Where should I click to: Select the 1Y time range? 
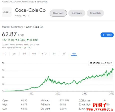pos(54,54)
